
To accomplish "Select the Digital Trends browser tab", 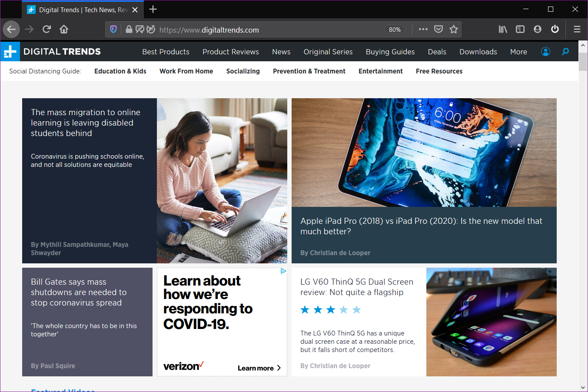I will (83, 10).
